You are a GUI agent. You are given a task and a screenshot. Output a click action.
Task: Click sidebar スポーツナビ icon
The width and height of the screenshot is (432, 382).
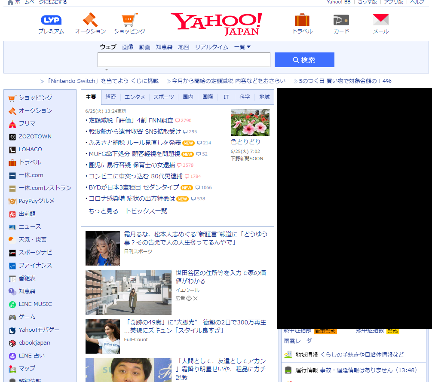12,253
